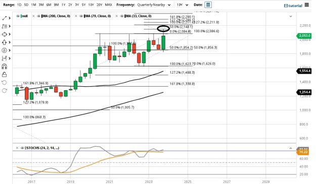Toggle the magnet snap tool
Viewport: 316px width, 184px height.
[4, 67]
